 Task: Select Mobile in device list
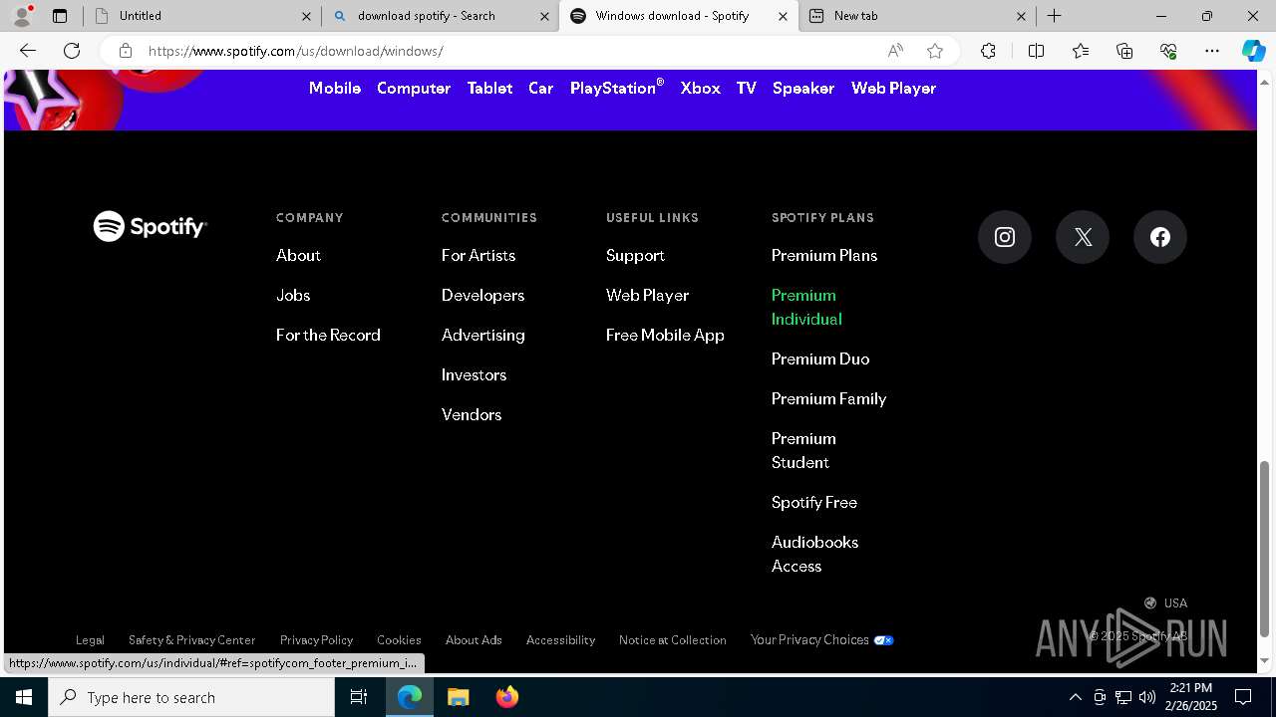click(335, 88)
